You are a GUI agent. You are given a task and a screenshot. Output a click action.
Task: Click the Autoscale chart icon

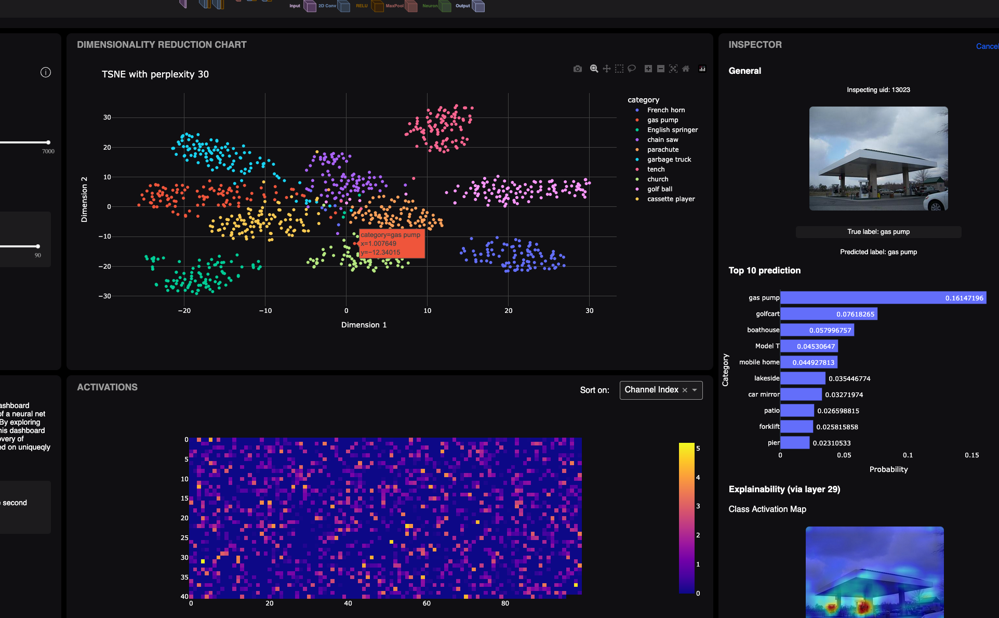673,69
